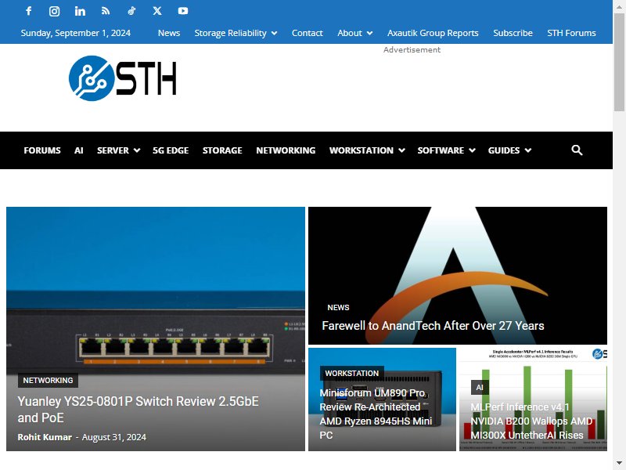Click the date text Sunday, September 1, 2024
626x470 pixels.
75,33
